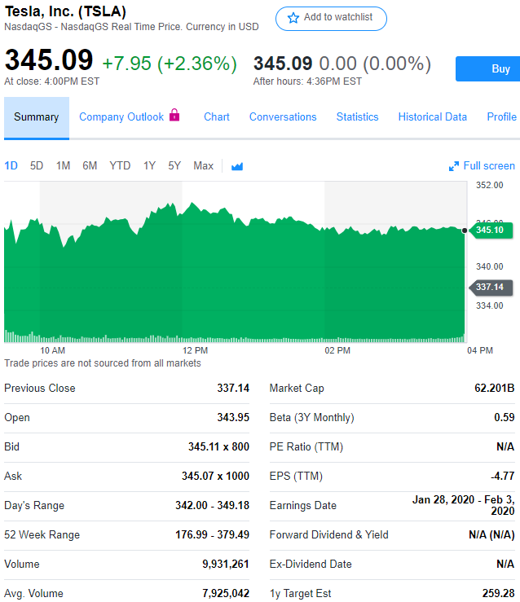
Task: Click the star icon beside Add to watchlist
Action: click(293, 18)
